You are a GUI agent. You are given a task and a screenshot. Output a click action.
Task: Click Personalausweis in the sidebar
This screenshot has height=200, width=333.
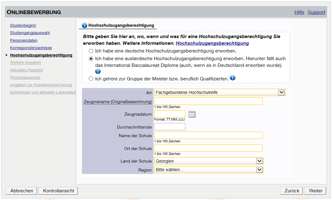pos(25,78)
